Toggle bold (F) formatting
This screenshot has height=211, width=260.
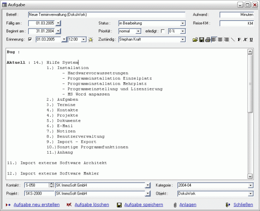tap(239, 40)
